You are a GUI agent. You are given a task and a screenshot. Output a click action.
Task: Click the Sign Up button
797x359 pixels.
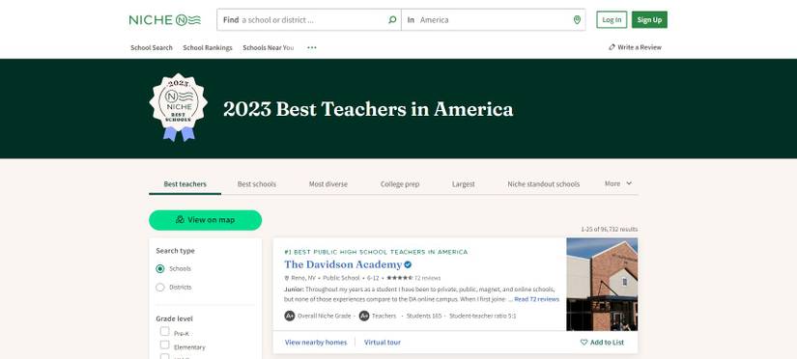[649, 20]
